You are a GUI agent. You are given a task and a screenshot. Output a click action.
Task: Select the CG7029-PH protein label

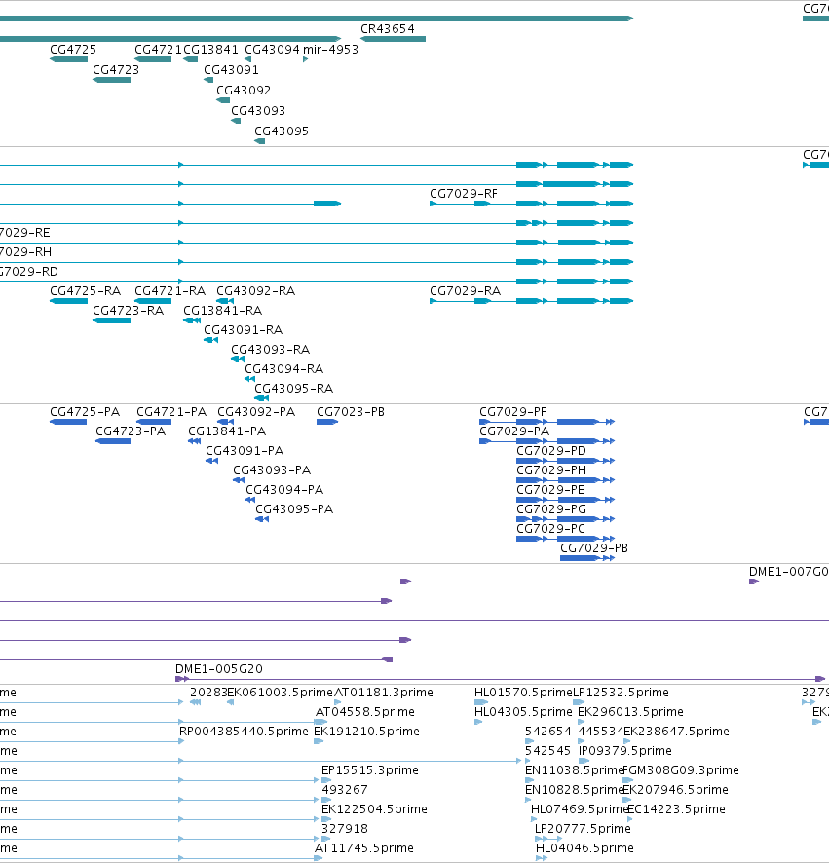click(x=551, y=470)
